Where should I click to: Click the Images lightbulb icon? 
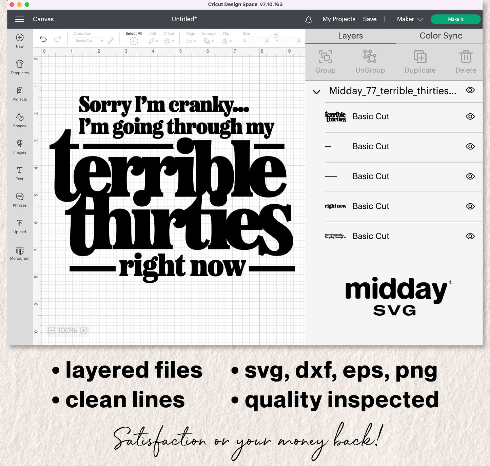[x=20, y=144]
